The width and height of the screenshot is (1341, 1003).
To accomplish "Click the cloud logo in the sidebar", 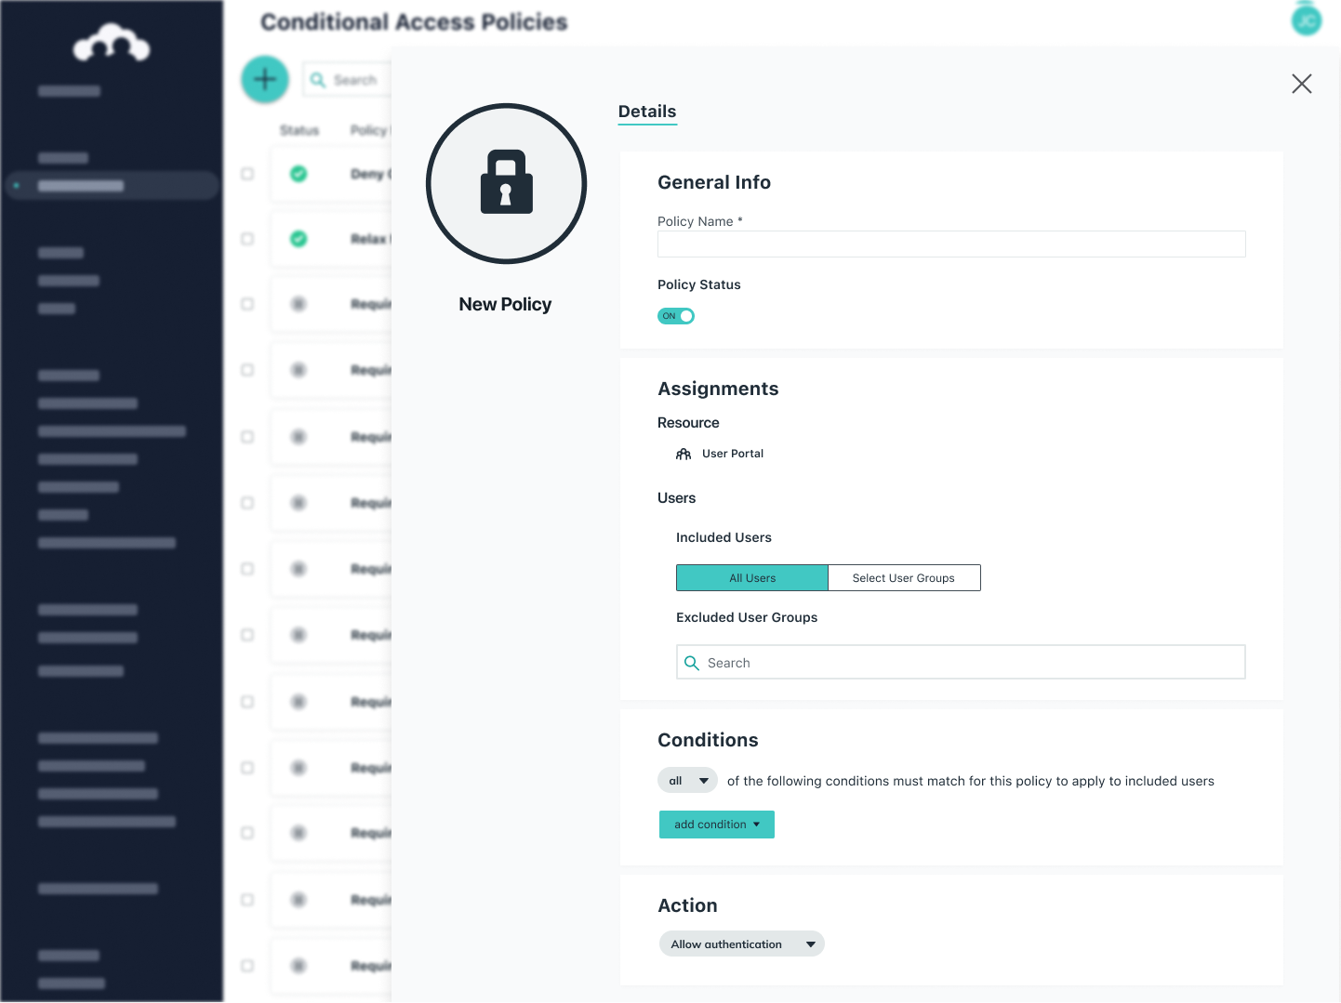I will 111,42.
